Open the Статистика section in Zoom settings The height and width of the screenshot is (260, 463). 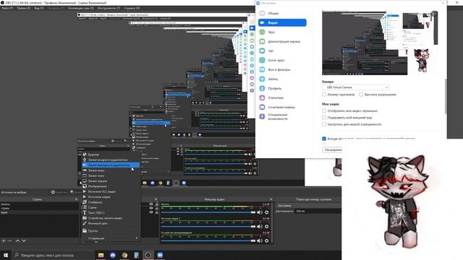click(282, 97)
